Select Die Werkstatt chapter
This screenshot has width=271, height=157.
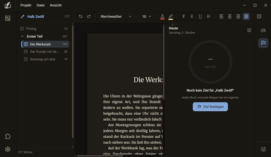(x=45, y=44)
